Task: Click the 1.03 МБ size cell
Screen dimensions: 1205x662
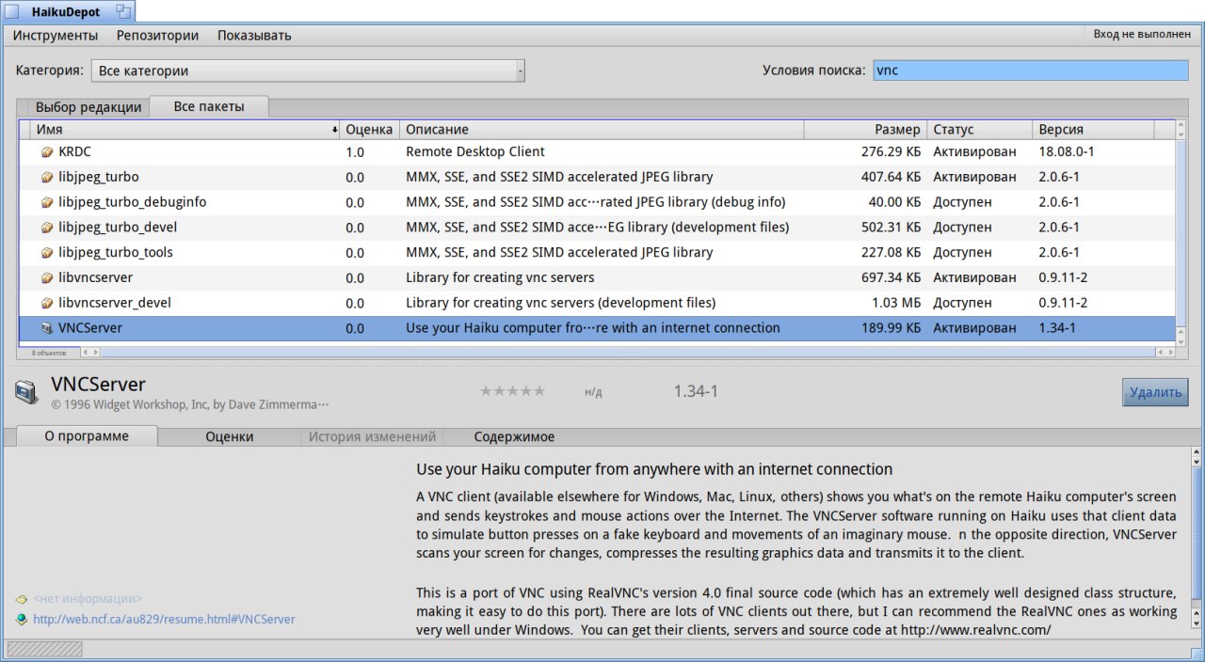Action: 896,304
